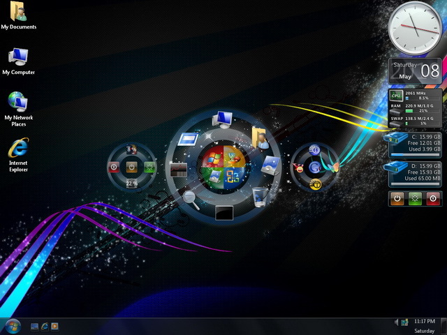Click the red shutdown button in sidebar gadget

[x=433, y=198]
